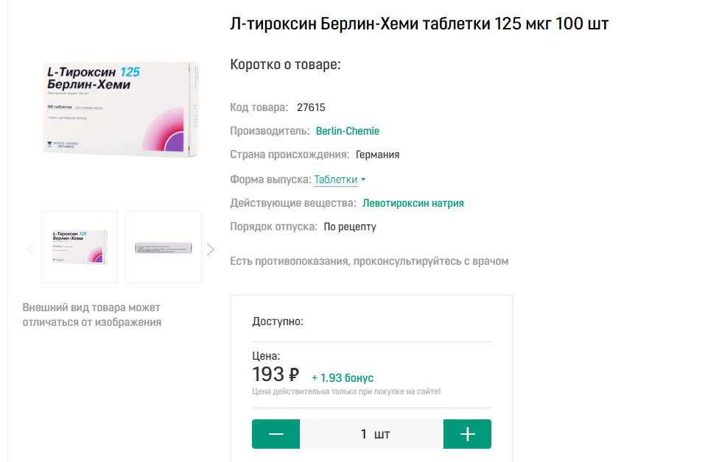Open the Левотироксин натрия substance link
The width and height of the screenshot is (705, 462).
coord(413,203)
